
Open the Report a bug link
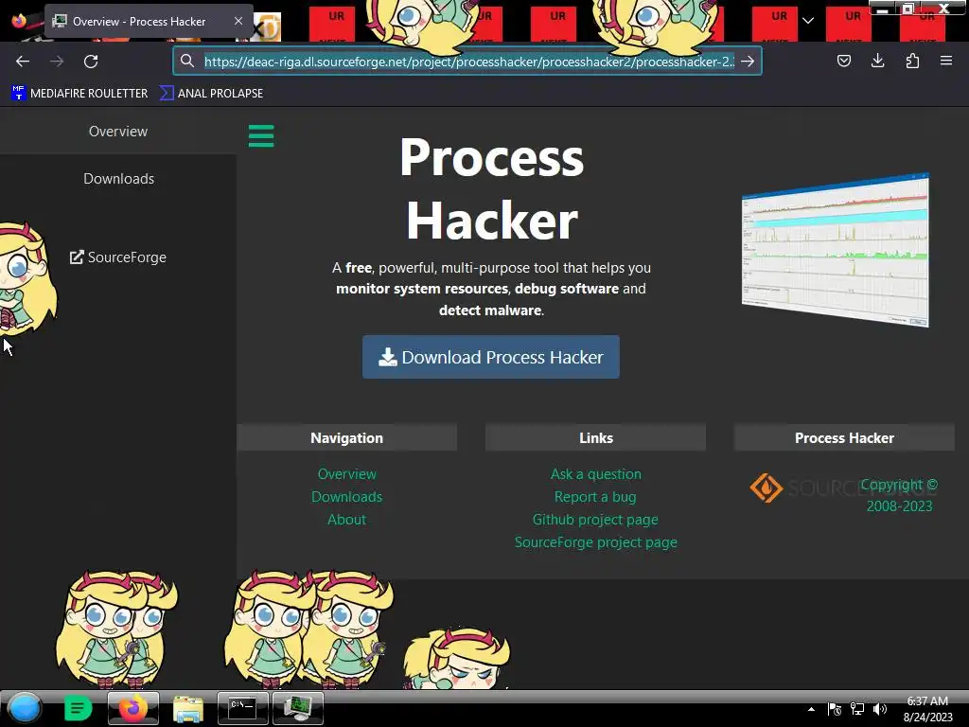point(595,497)
